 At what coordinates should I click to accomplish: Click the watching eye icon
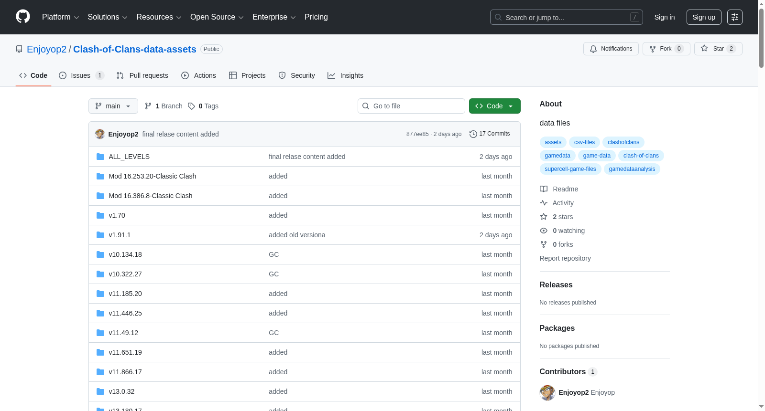[544, 231]
